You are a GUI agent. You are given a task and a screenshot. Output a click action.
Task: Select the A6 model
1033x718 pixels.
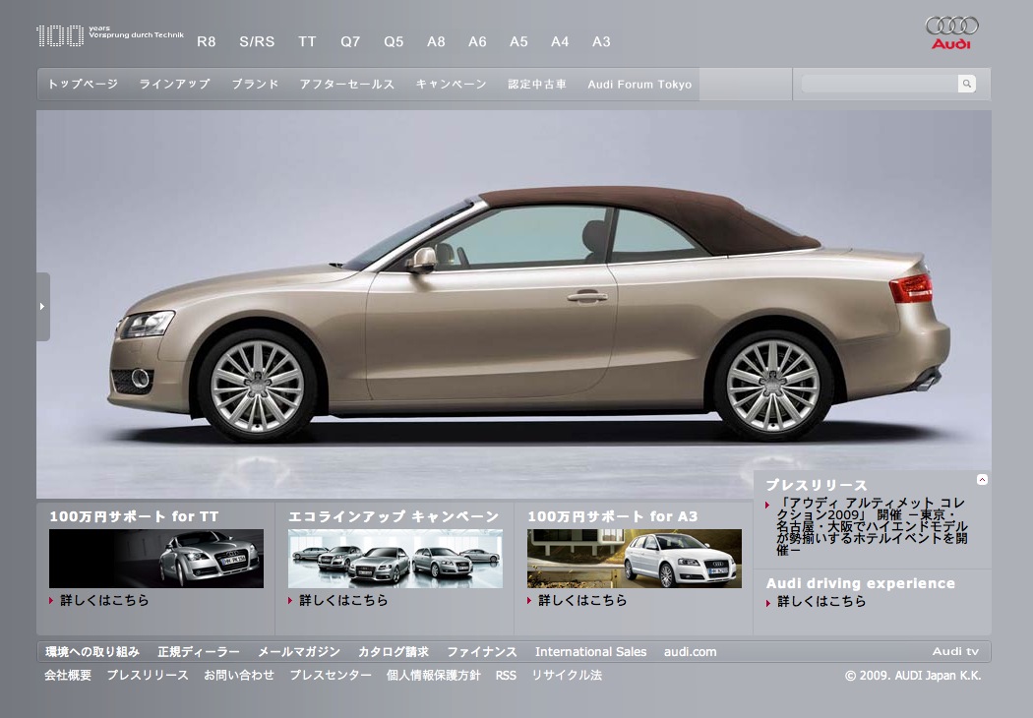pyautogui.click(x=477, y=41)
